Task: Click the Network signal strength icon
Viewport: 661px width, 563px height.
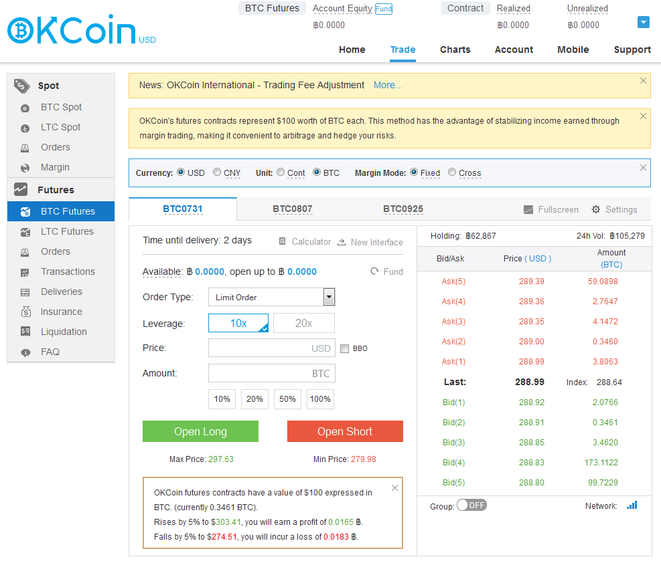Action: point(632,505)
